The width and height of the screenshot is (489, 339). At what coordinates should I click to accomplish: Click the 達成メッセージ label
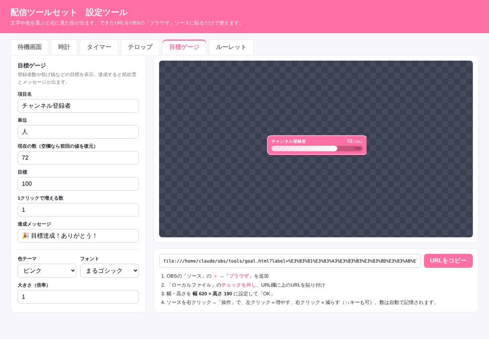34,224
